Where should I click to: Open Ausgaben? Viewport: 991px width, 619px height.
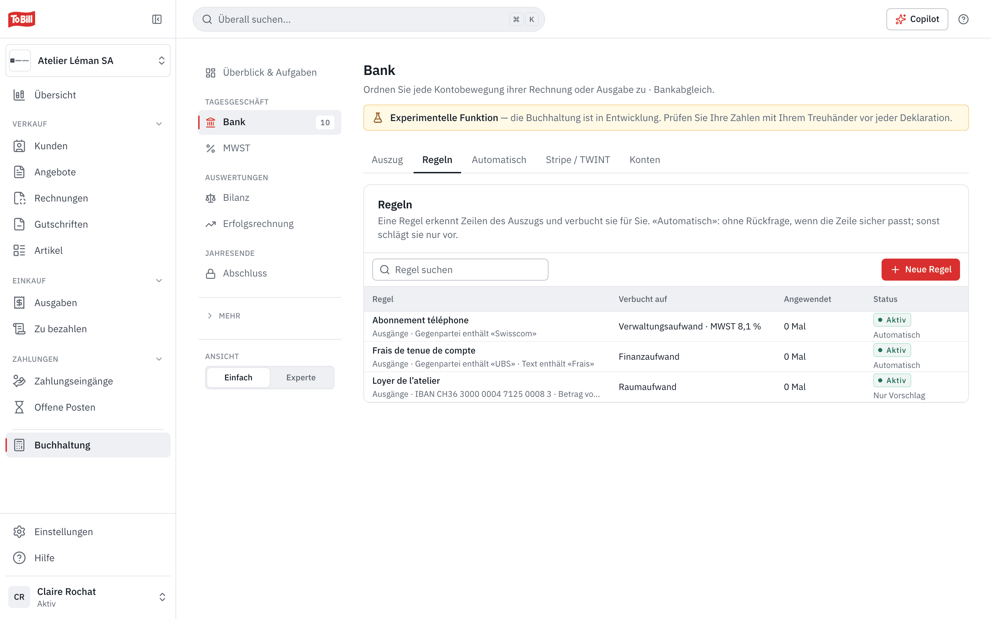tap(88, 303)
